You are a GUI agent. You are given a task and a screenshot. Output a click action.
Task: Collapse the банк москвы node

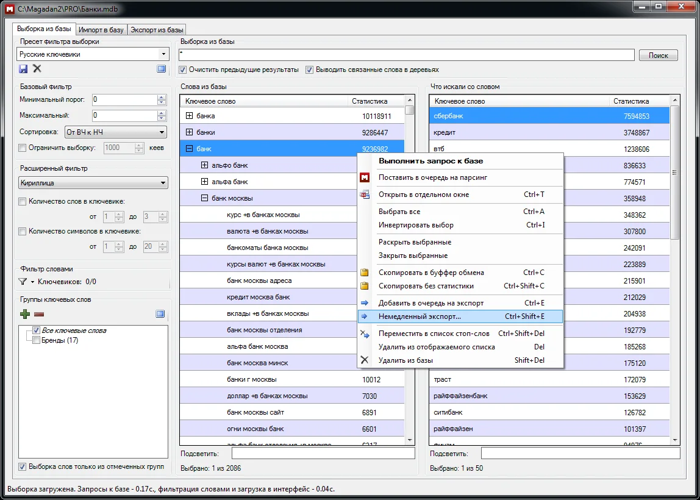tap(204, 198)
